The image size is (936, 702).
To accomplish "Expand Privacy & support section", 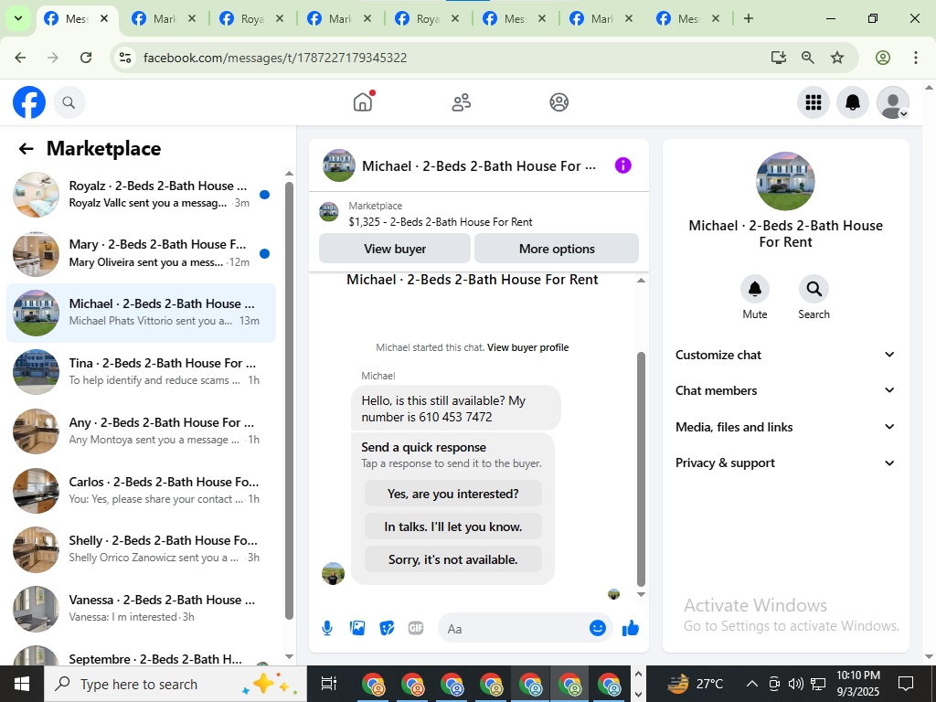I will (785, 463).
